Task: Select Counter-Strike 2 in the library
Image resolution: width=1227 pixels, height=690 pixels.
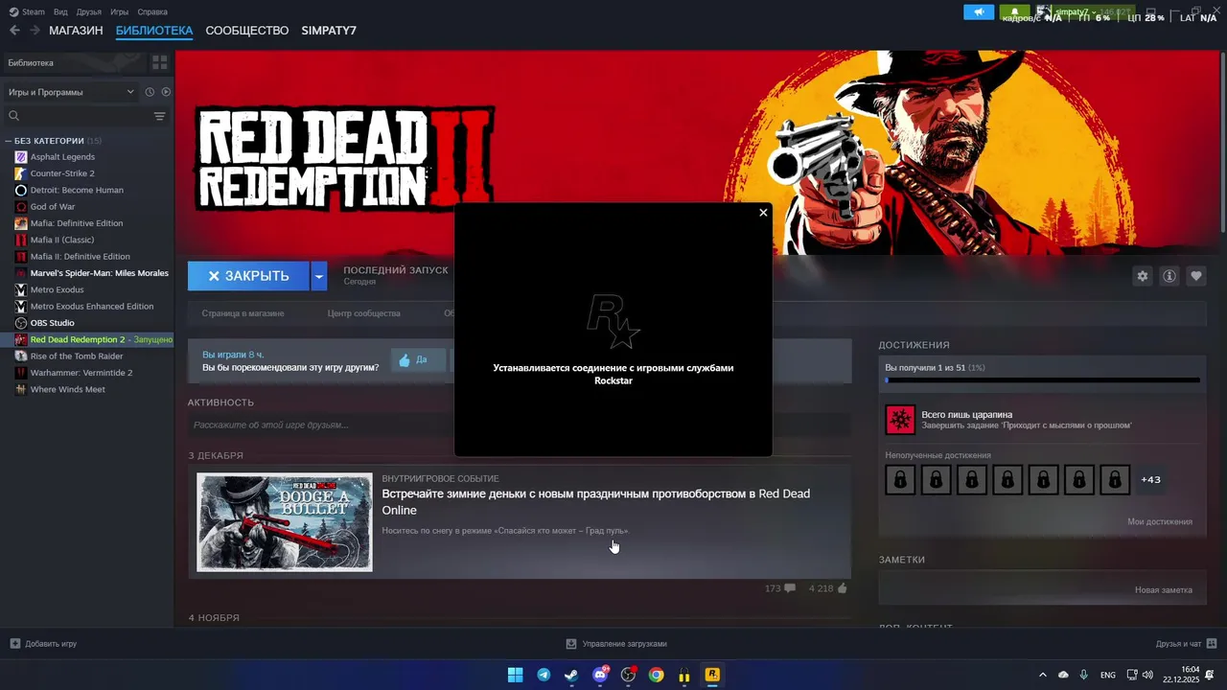Action: [x=62, y=173]
